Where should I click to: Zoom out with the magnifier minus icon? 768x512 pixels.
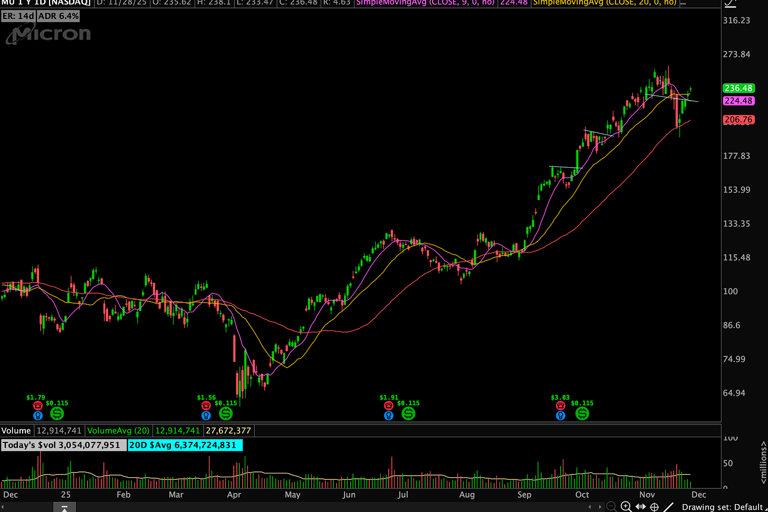click(x=612, y=507)
